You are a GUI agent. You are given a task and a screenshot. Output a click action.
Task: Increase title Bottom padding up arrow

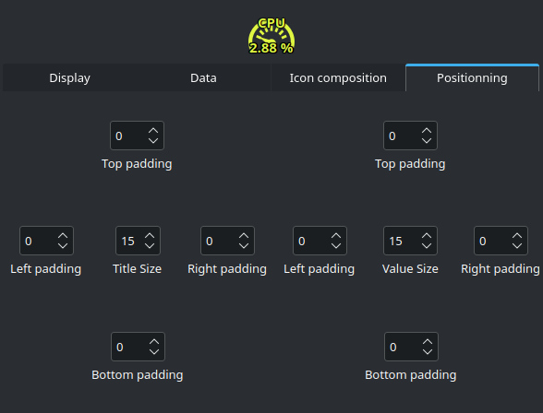[x=154, y=342]
